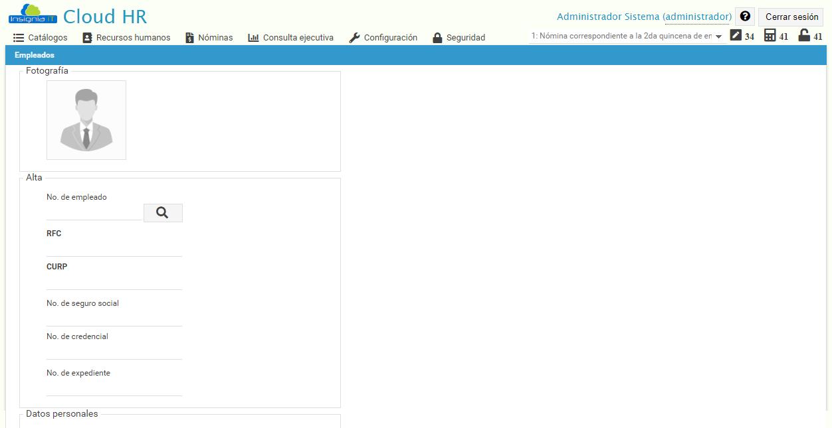Click the pencil edit icon showing 34
Screen dimensions: 832x428
[x=734, y=35]
